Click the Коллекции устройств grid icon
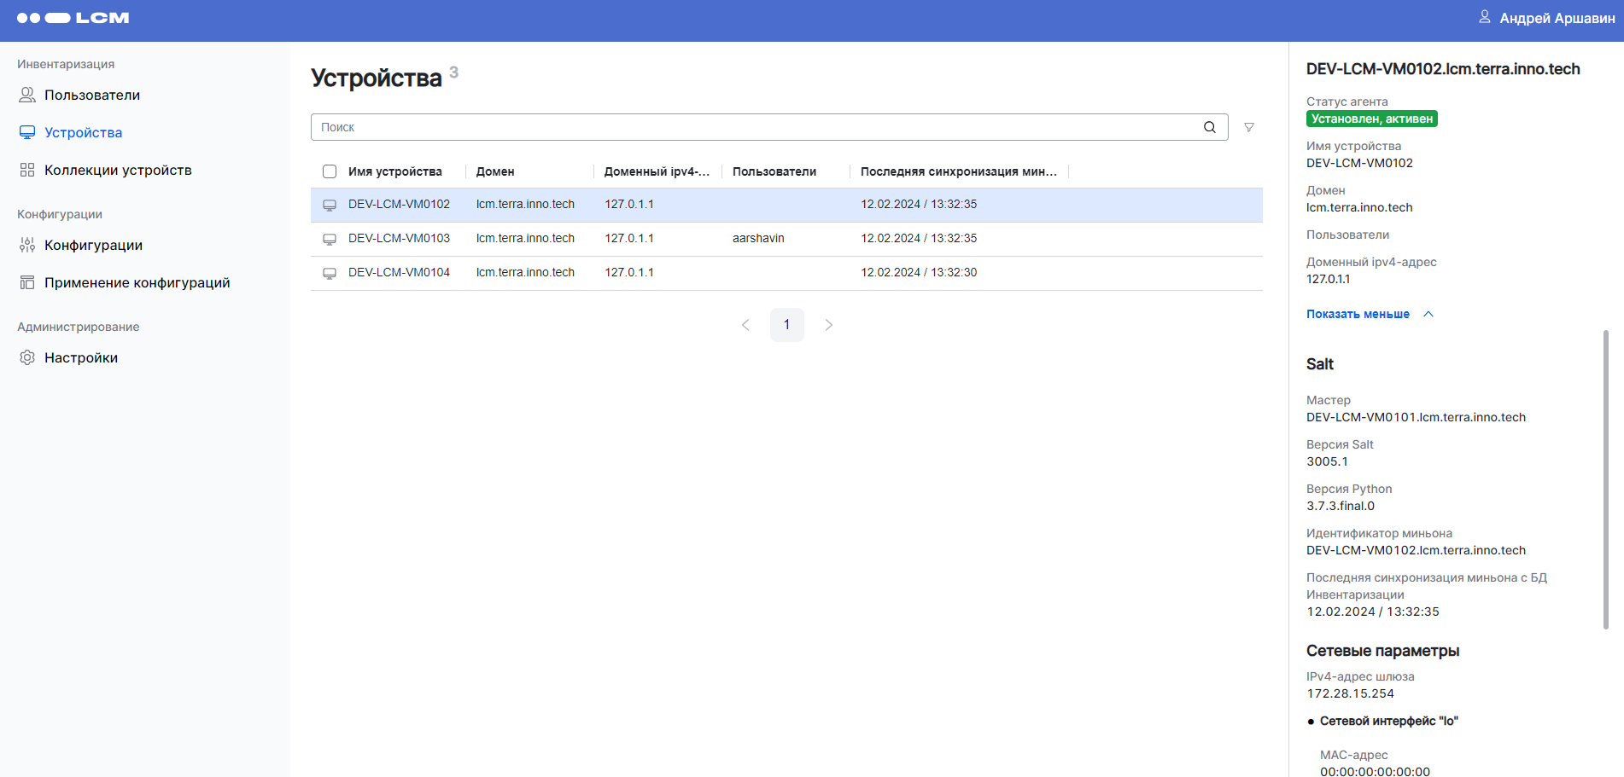1624x777 pixels. 27,170
